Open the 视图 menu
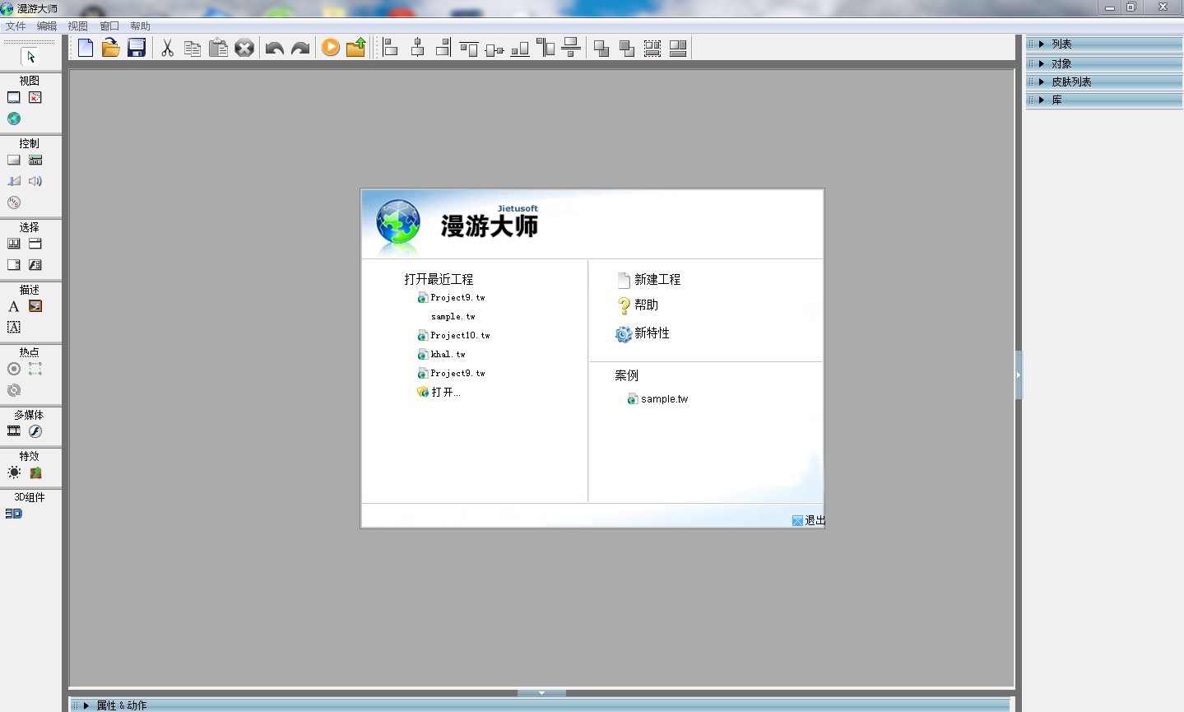1184x712 pixels. (x=78, y=26)
